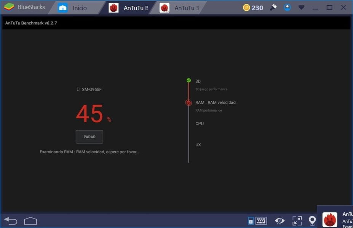Click the SM-G955F device name

(92, 89)
